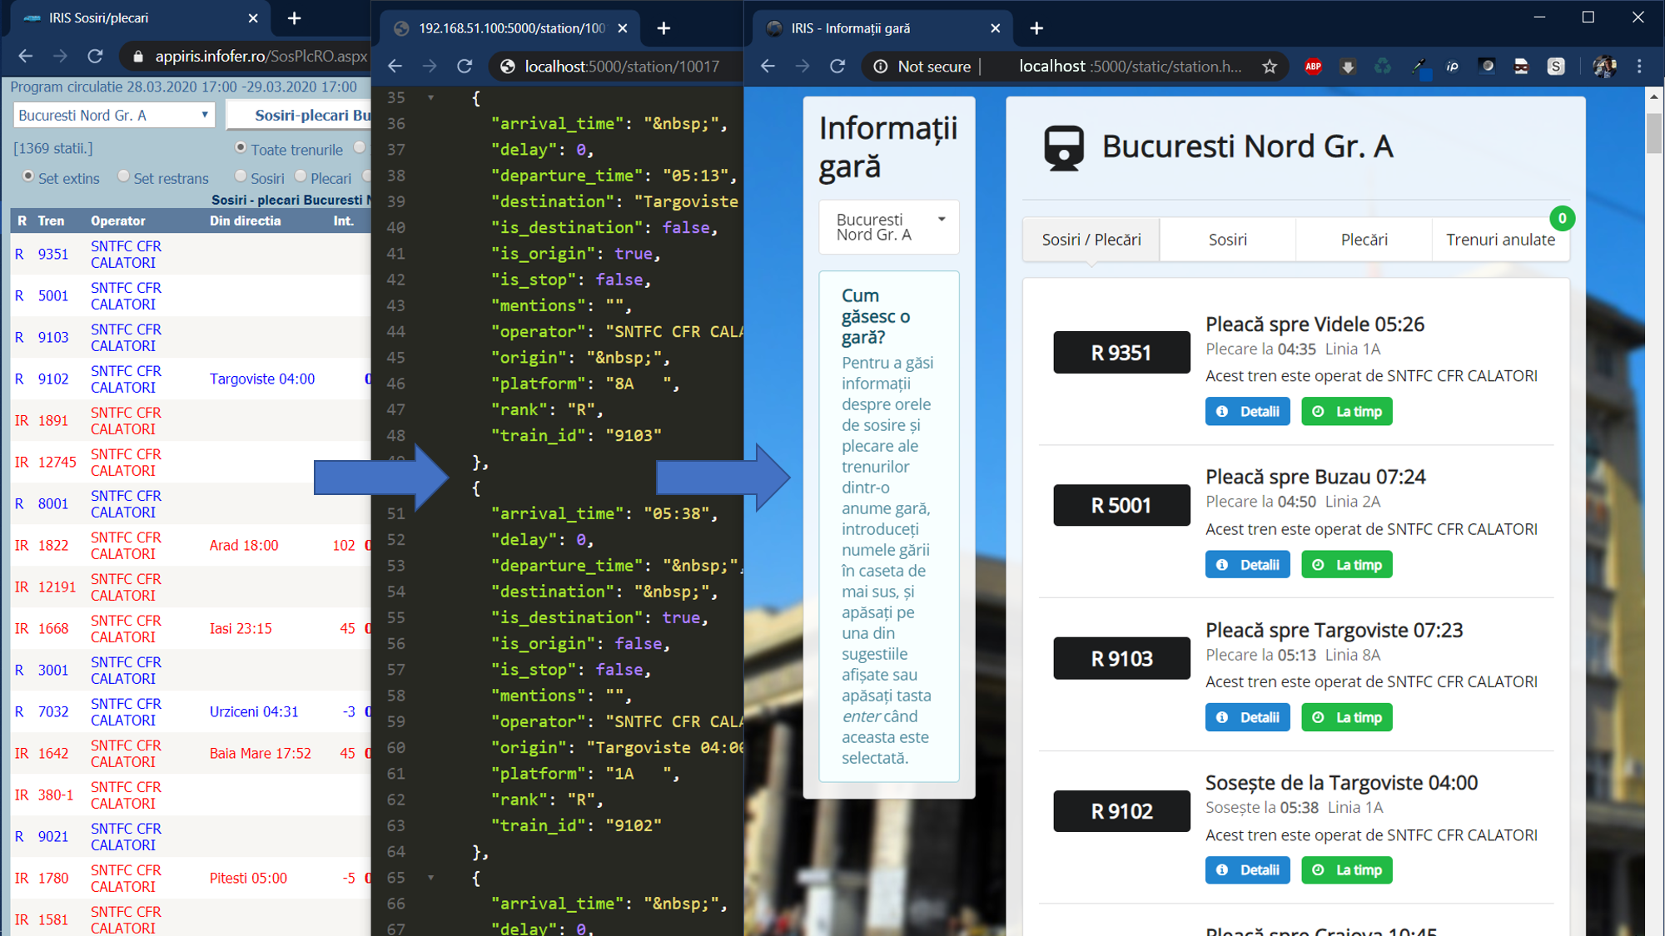This screenshot has width=1665, height=936.
Task: Click the masked face extension icon
Action: coord(1521,67)
